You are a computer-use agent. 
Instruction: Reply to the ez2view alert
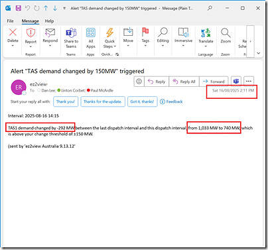[x=157, y=82]
